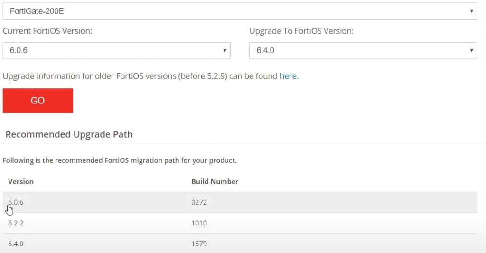Viewport: 486px width, 253px height.
Task: Open Current FortiOS Version dropdown showing 6.0.6
Action: 117,50
